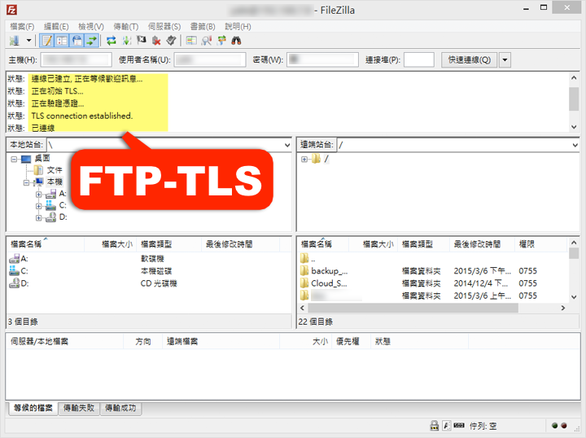
Task: Search files with the binoculars icon
Action: [x=236, y=41]
